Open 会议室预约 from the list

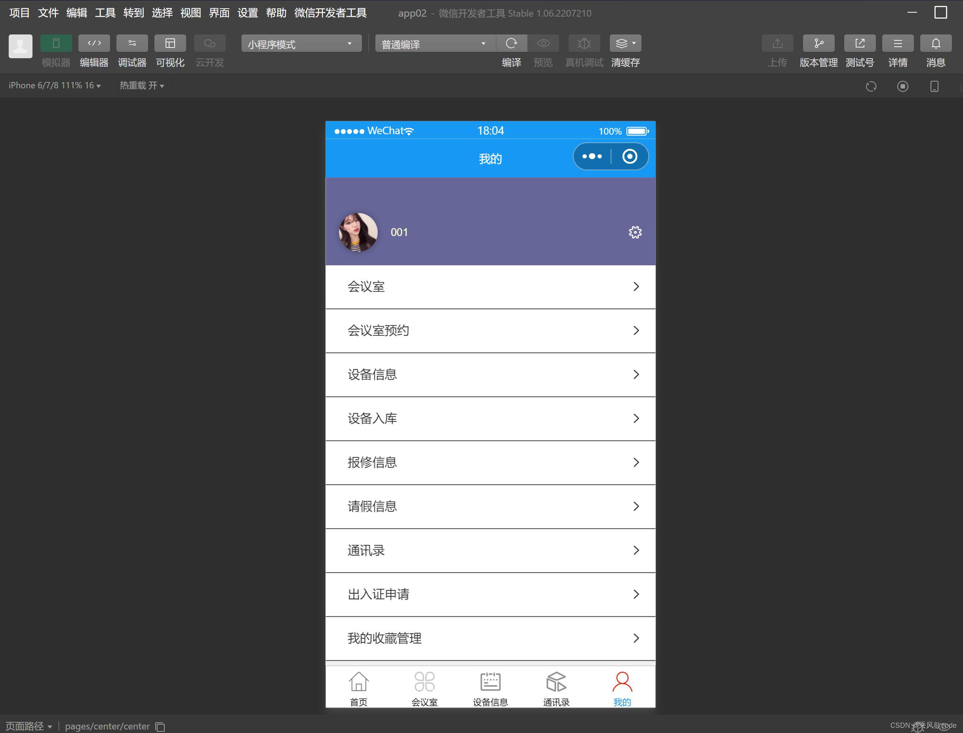pyautogui.click(x=490, y=330)
